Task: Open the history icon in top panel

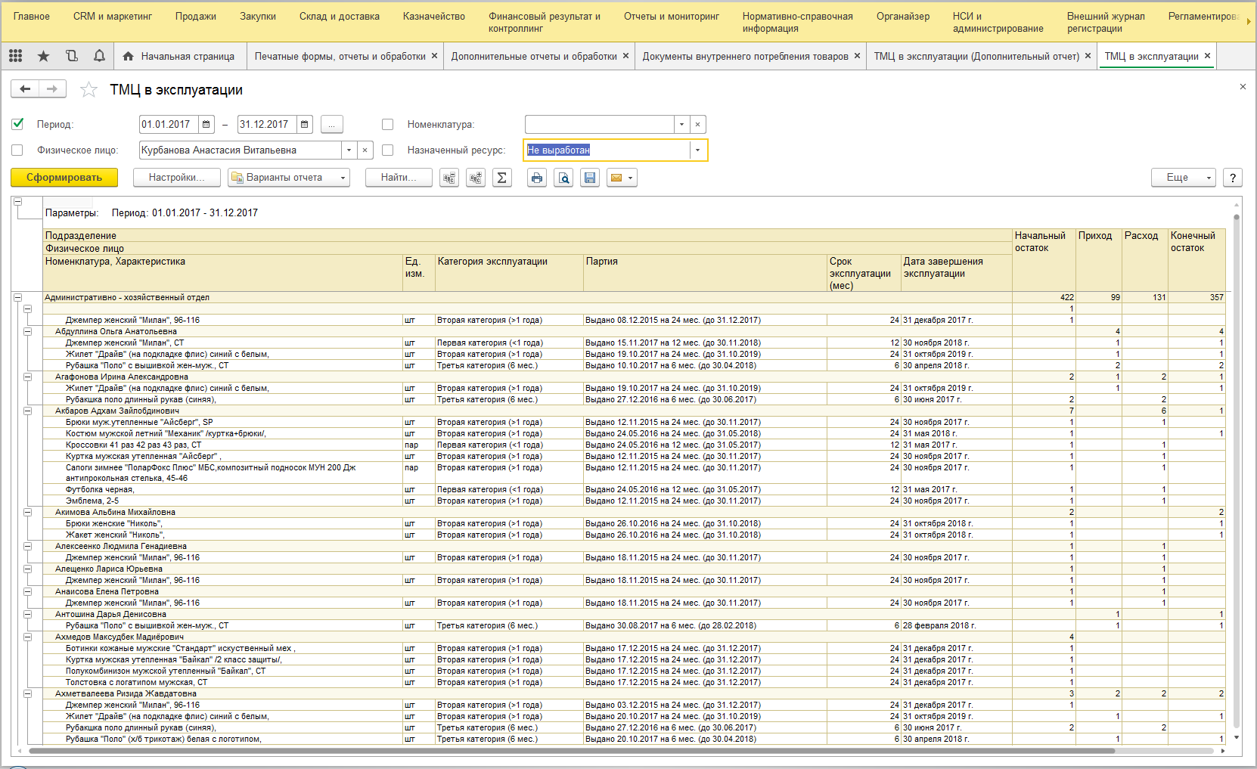Action: pyautogui.click(x=72, y=56)
